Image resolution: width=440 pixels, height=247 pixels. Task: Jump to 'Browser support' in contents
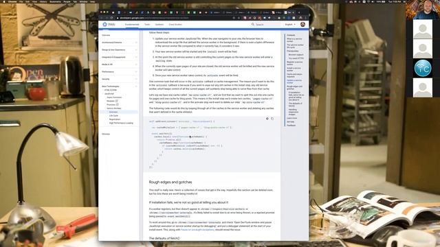pyautogui.click(x=296, y=55)
